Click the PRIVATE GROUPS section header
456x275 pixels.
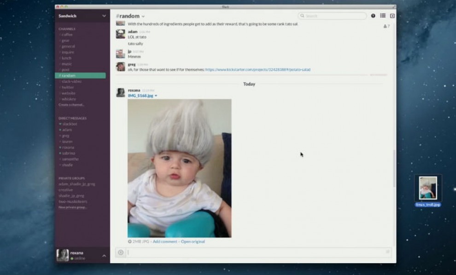point(71,178)
